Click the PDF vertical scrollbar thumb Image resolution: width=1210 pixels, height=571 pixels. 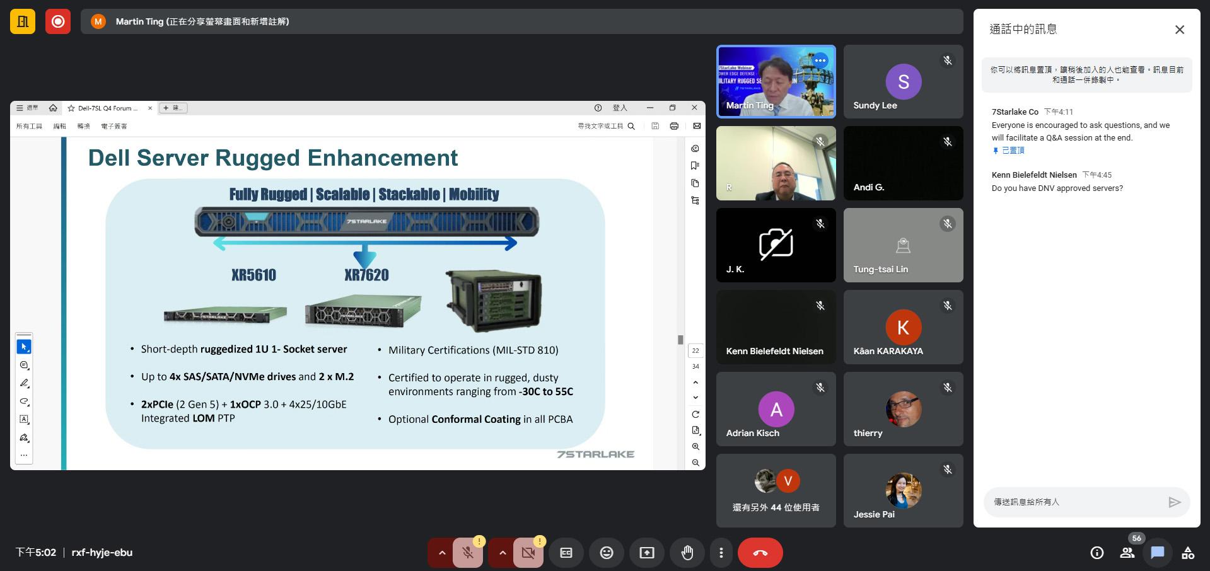click(680, 340)
